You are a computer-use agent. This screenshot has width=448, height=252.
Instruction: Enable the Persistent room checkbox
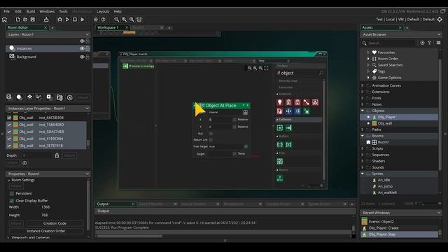(x=12, y=193)
